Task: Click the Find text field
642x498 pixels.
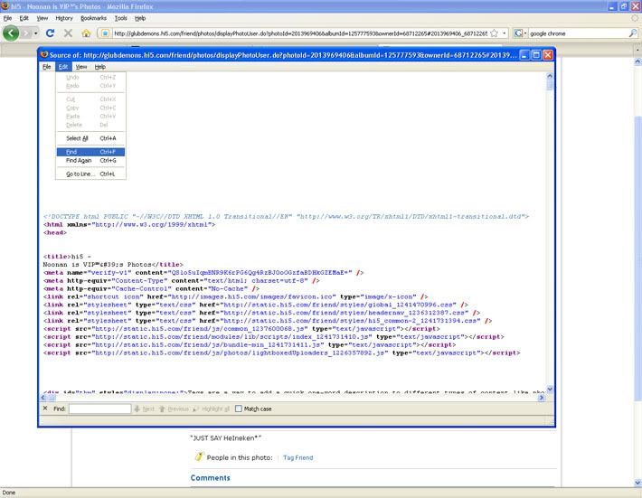Action: (99, 409)
